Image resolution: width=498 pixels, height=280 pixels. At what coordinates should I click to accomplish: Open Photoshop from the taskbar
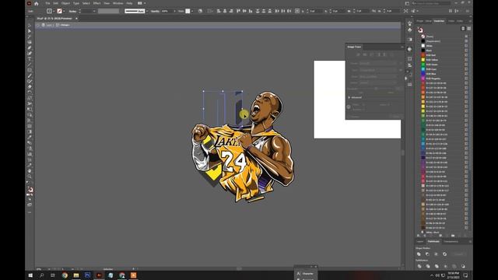88,275
